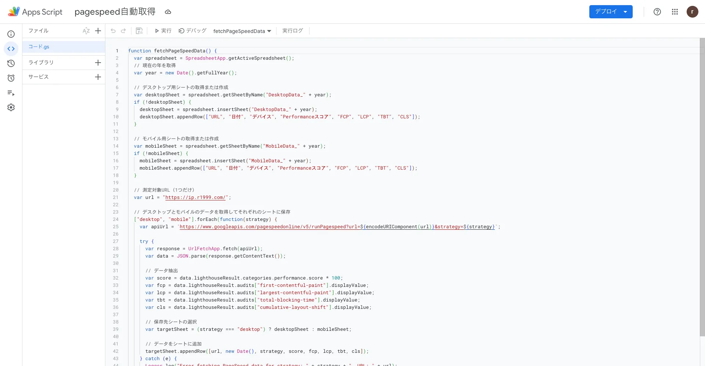Open Project Settings gear icon
The width and height of the screenshot is (705, 366).
coord(11,107)
